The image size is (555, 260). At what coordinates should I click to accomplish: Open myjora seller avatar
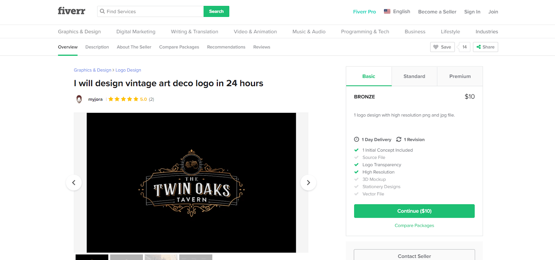79,99
